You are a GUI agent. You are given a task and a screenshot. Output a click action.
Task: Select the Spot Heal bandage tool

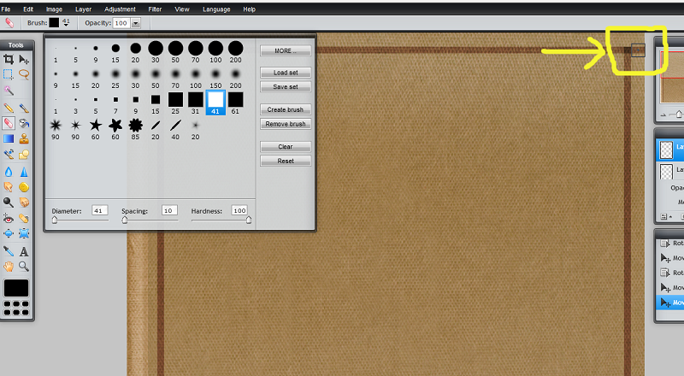coord(24,218)
